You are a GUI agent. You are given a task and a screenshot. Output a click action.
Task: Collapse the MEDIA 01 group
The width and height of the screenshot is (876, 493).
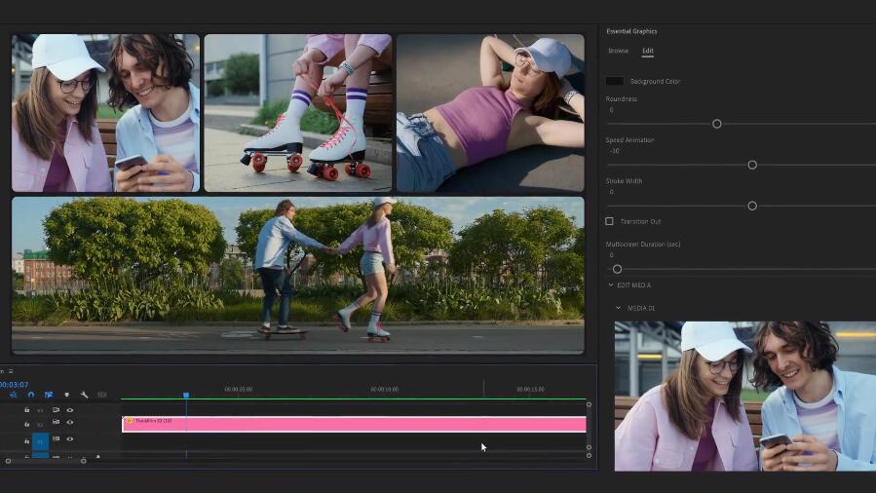click(x=618, y=308)
